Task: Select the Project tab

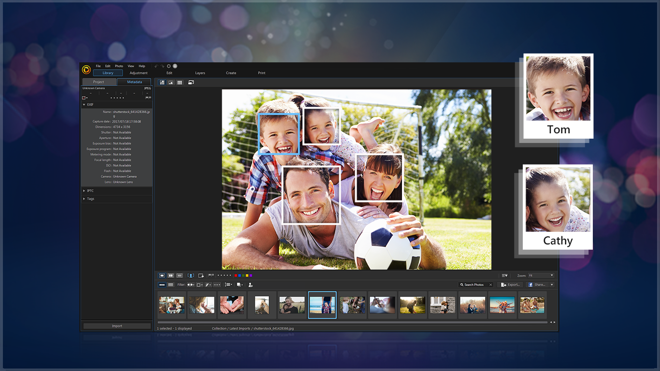Action: (99, 82)
